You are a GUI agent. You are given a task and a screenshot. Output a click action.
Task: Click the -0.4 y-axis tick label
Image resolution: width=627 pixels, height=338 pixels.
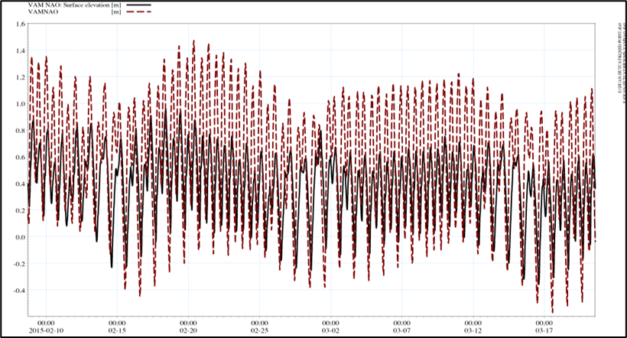[18, 291]
